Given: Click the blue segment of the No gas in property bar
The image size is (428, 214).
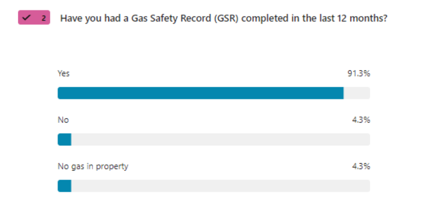Looking at the screenshot, I should pyautogui.click(x=64, y=186).
